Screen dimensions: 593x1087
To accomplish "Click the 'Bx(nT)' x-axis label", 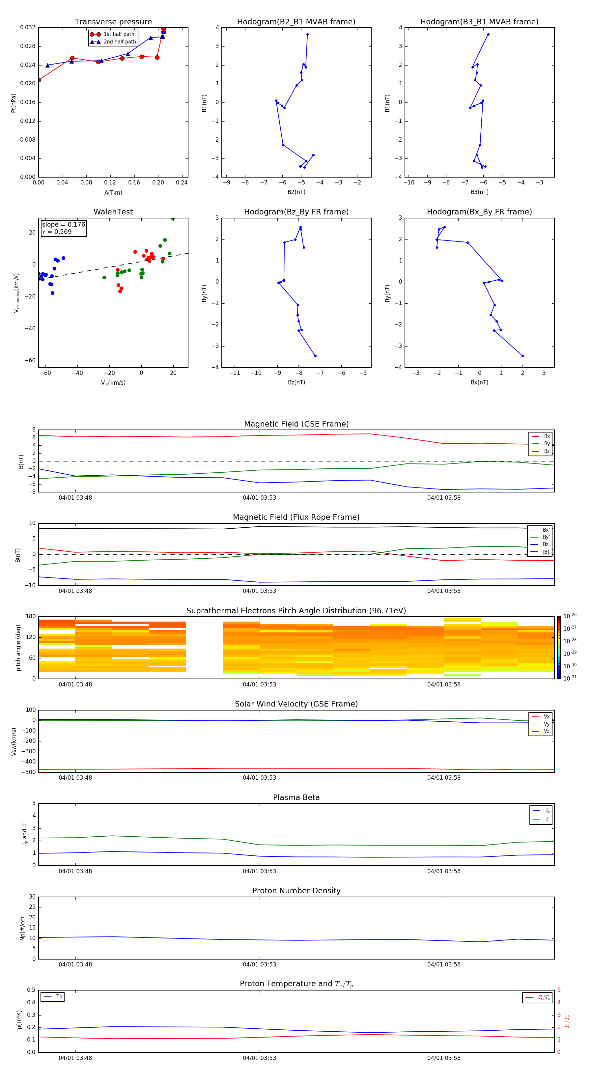I will tap(479, 383).
